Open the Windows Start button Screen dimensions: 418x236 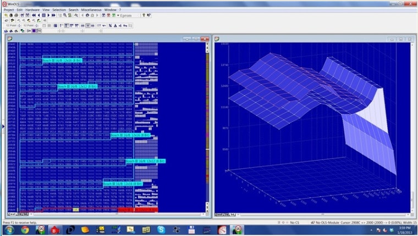[x=9, y=229]
